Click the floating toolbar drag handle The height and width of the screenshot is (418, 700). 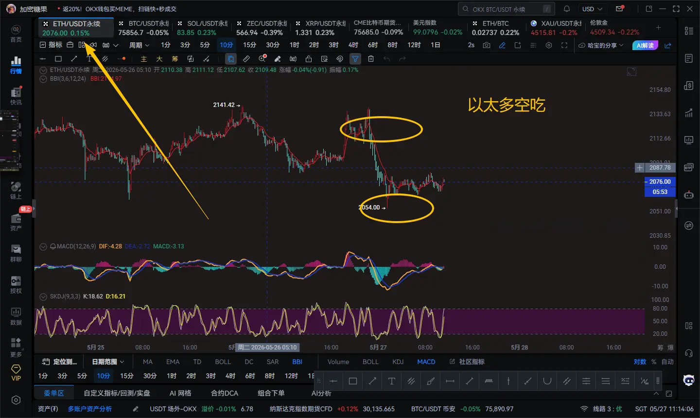click(x=319, y=381)
